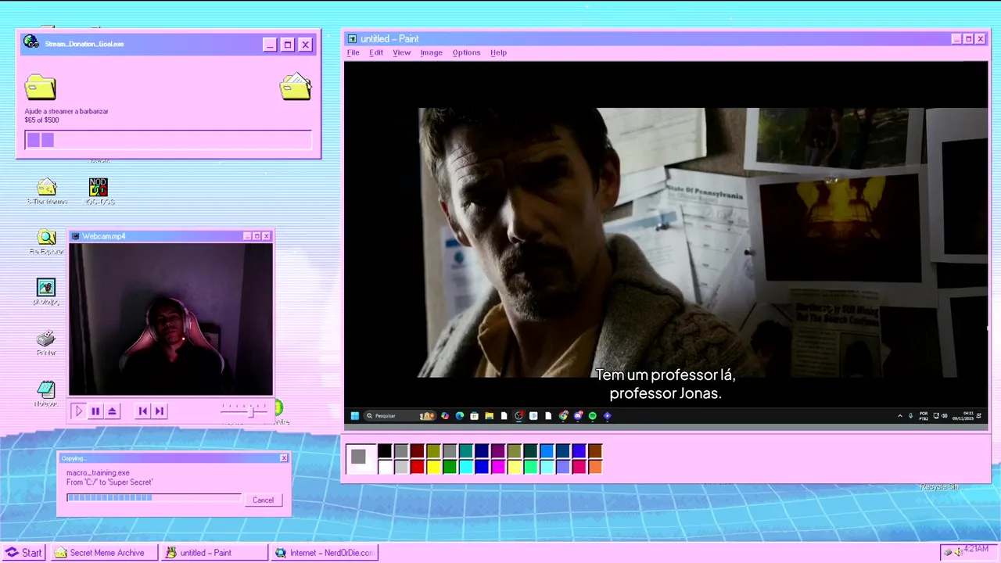Viewport: 1001px width, 563px height.
Task: Click the microphone icon in canvas taskbar tray
Action: click(910, 416)
